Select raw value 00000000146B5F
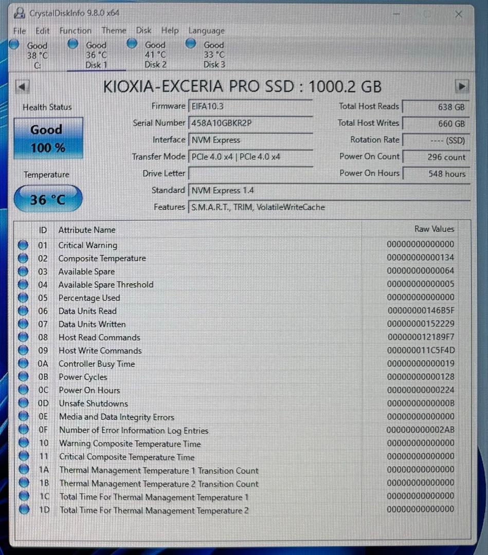 click(x=421, y=310)
